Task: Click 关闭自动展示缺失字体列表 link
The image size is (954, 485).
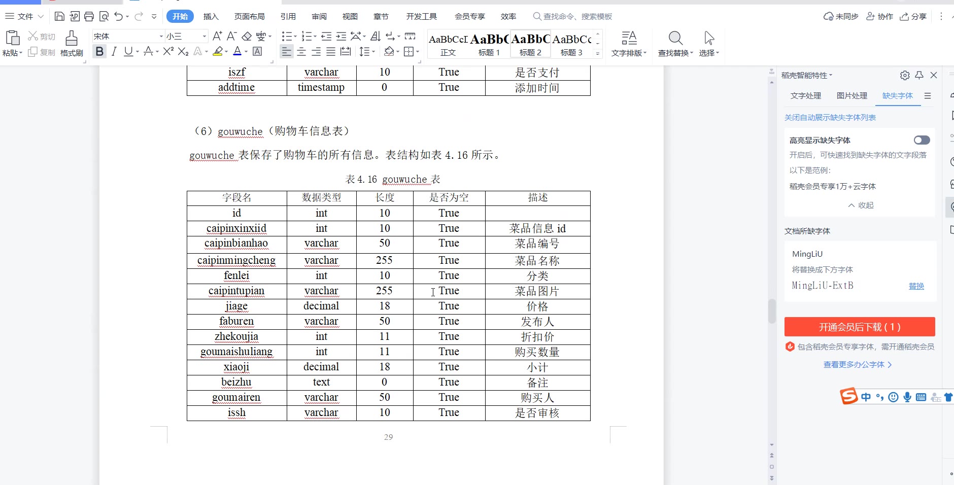Action: pos(830,117)
